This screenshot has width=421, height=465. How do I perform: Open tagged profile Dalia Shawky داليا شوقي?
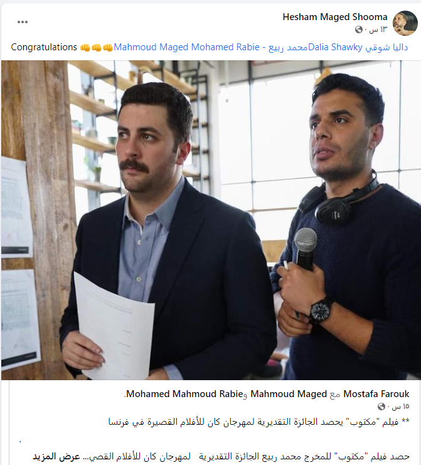(x=358, y=47)
